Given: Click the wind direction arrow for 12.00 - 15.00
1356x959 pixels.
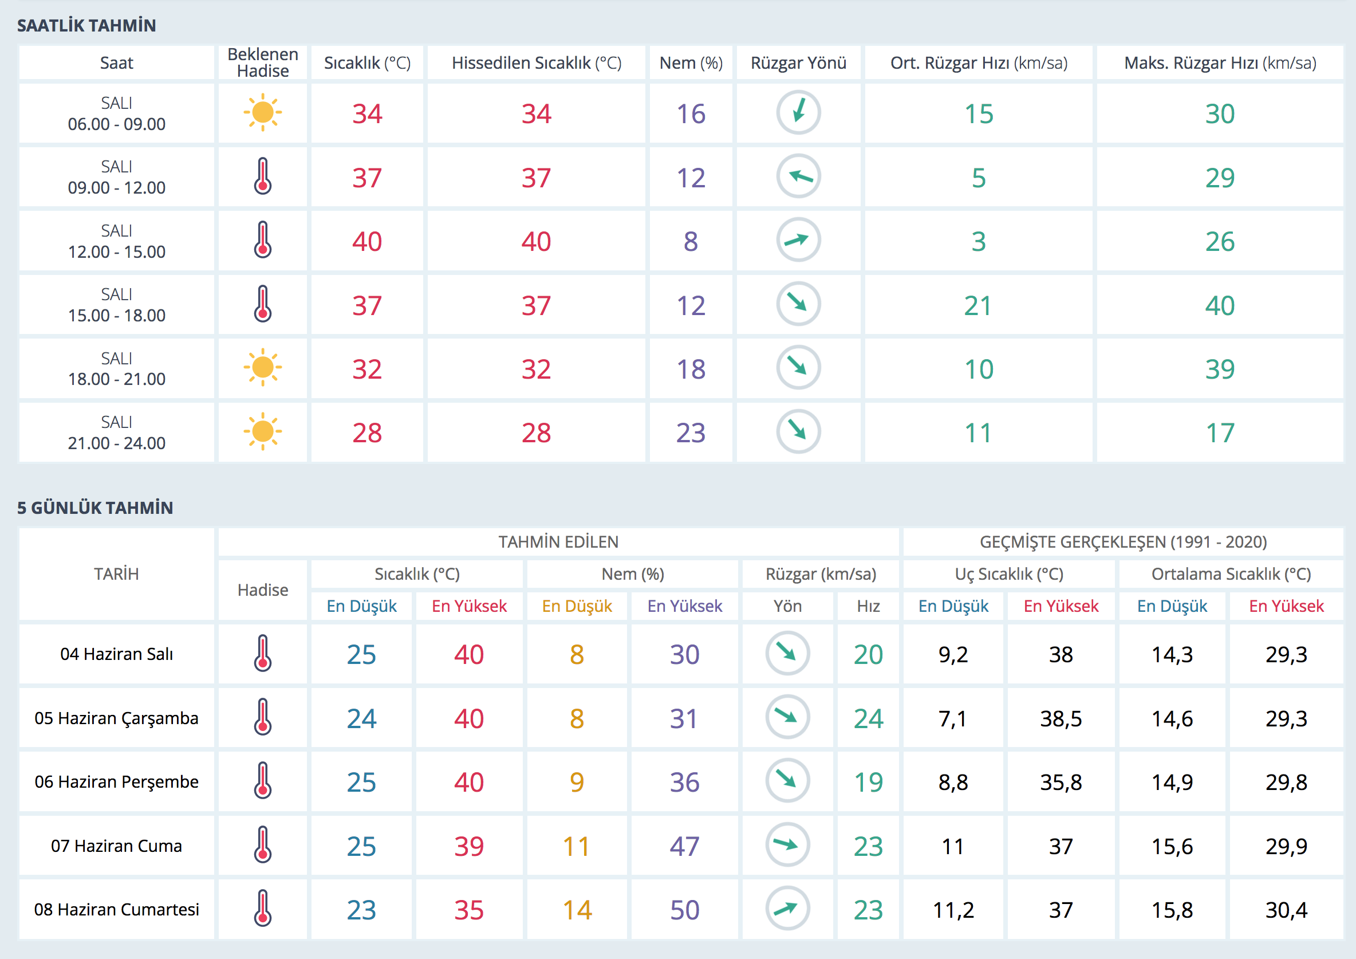Looking at the screenshot, I should coord(798,240).
